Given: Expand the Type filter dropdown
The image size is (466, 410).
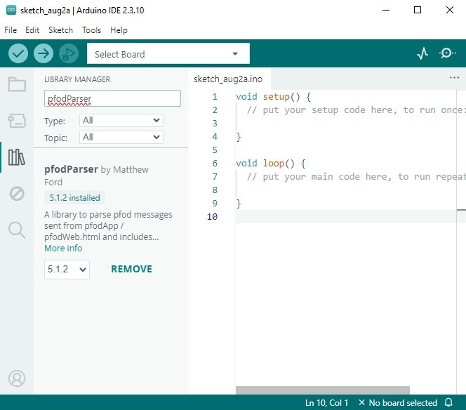Looking at the screenshot, I should pyautogui.click(x=121, y=121).
